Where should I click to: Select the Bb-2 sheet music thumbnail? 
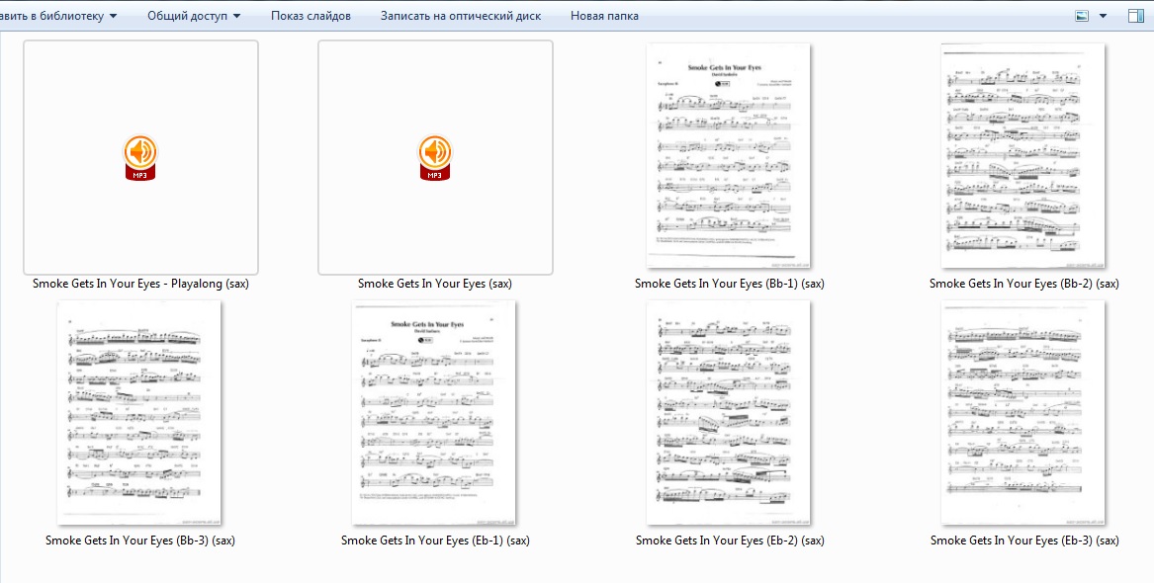1023,156
